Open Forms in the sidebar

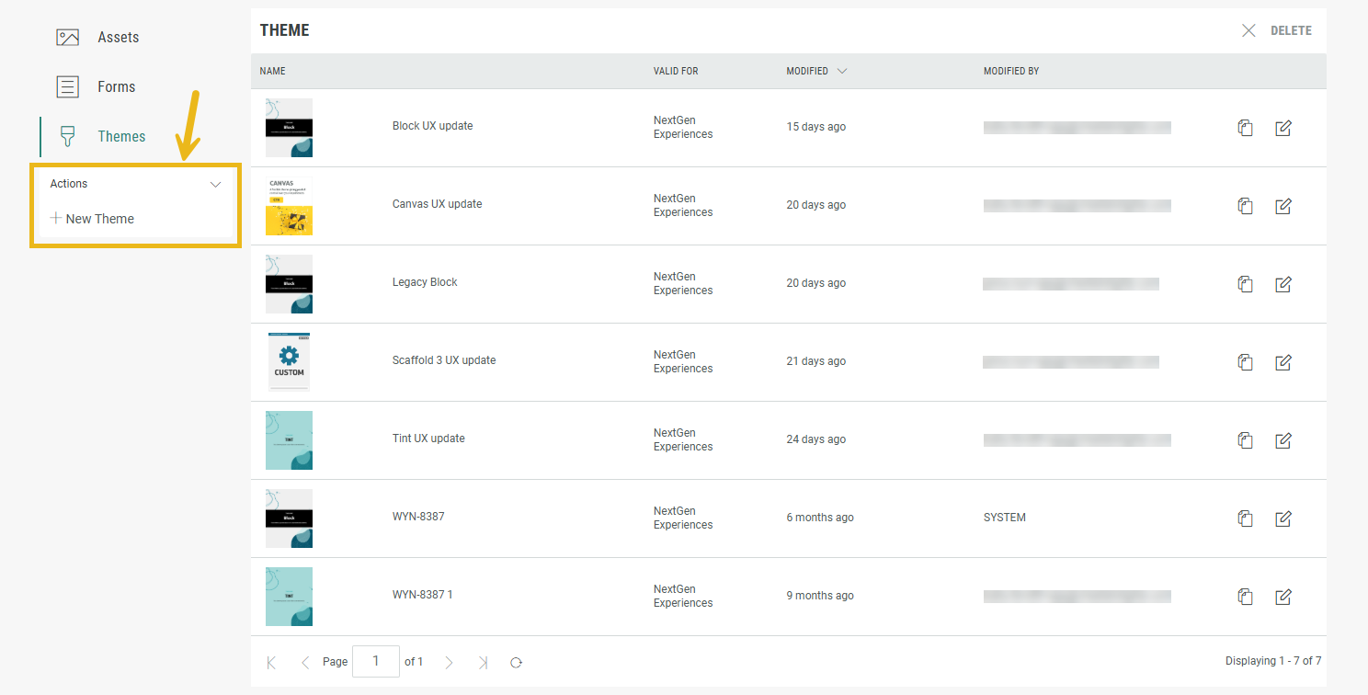point(116,87)
